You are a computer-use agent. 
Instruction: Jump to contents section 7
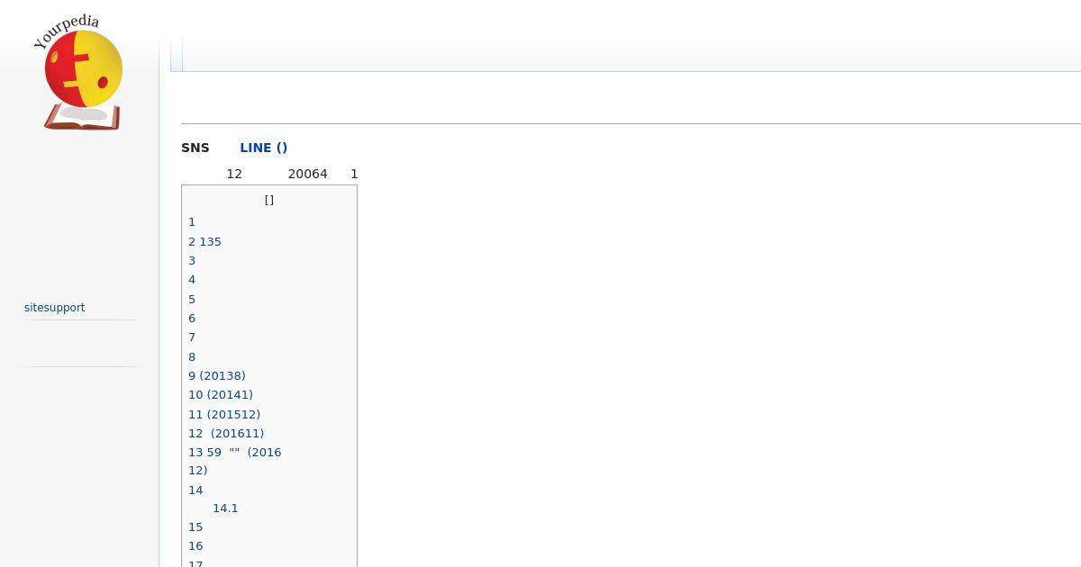click(x=192, y=337)
